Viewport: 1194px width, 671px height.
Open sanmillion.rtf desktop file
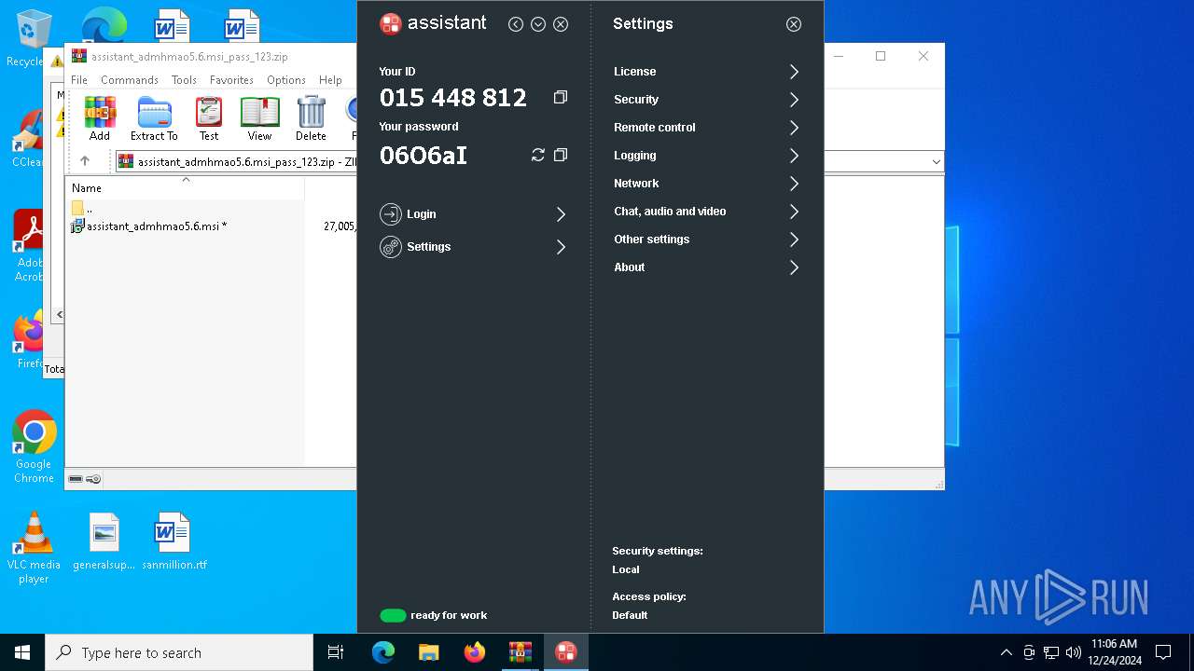tap(174, 542)
